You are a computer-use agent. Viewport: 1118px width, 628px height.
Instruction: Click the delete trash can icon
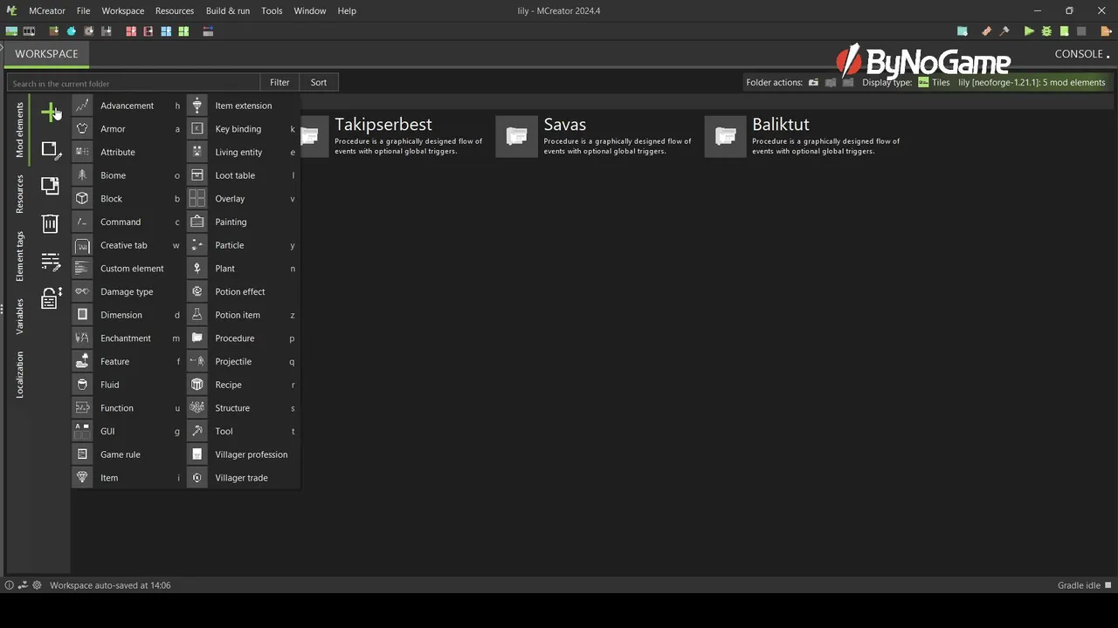point(50,223)
